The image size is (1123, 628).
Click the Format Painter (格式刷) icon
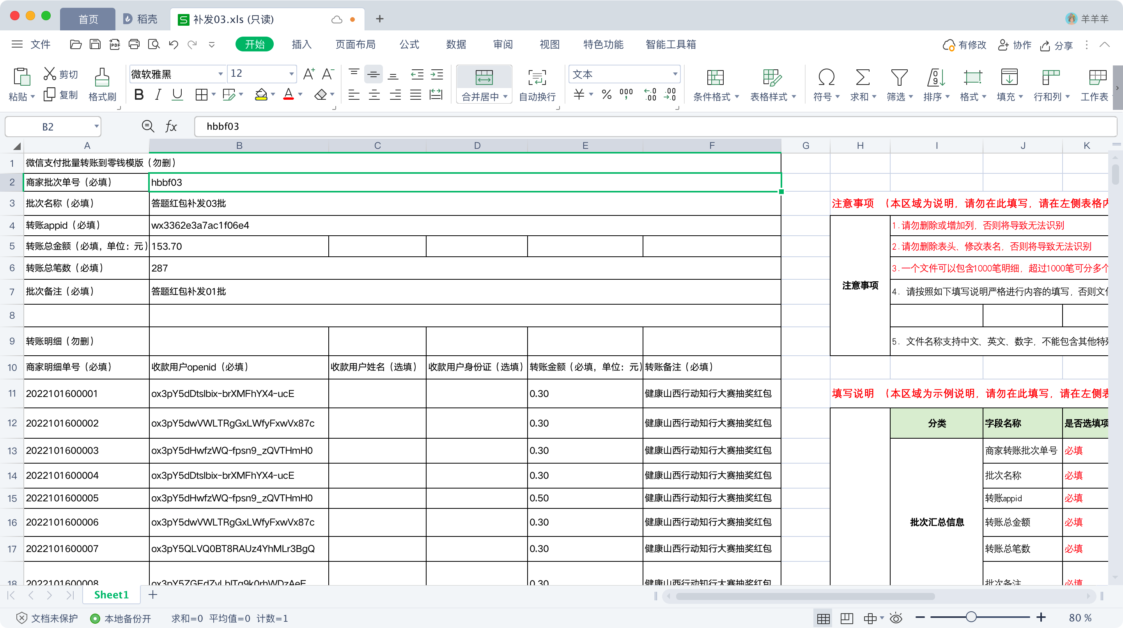(101, 78)
